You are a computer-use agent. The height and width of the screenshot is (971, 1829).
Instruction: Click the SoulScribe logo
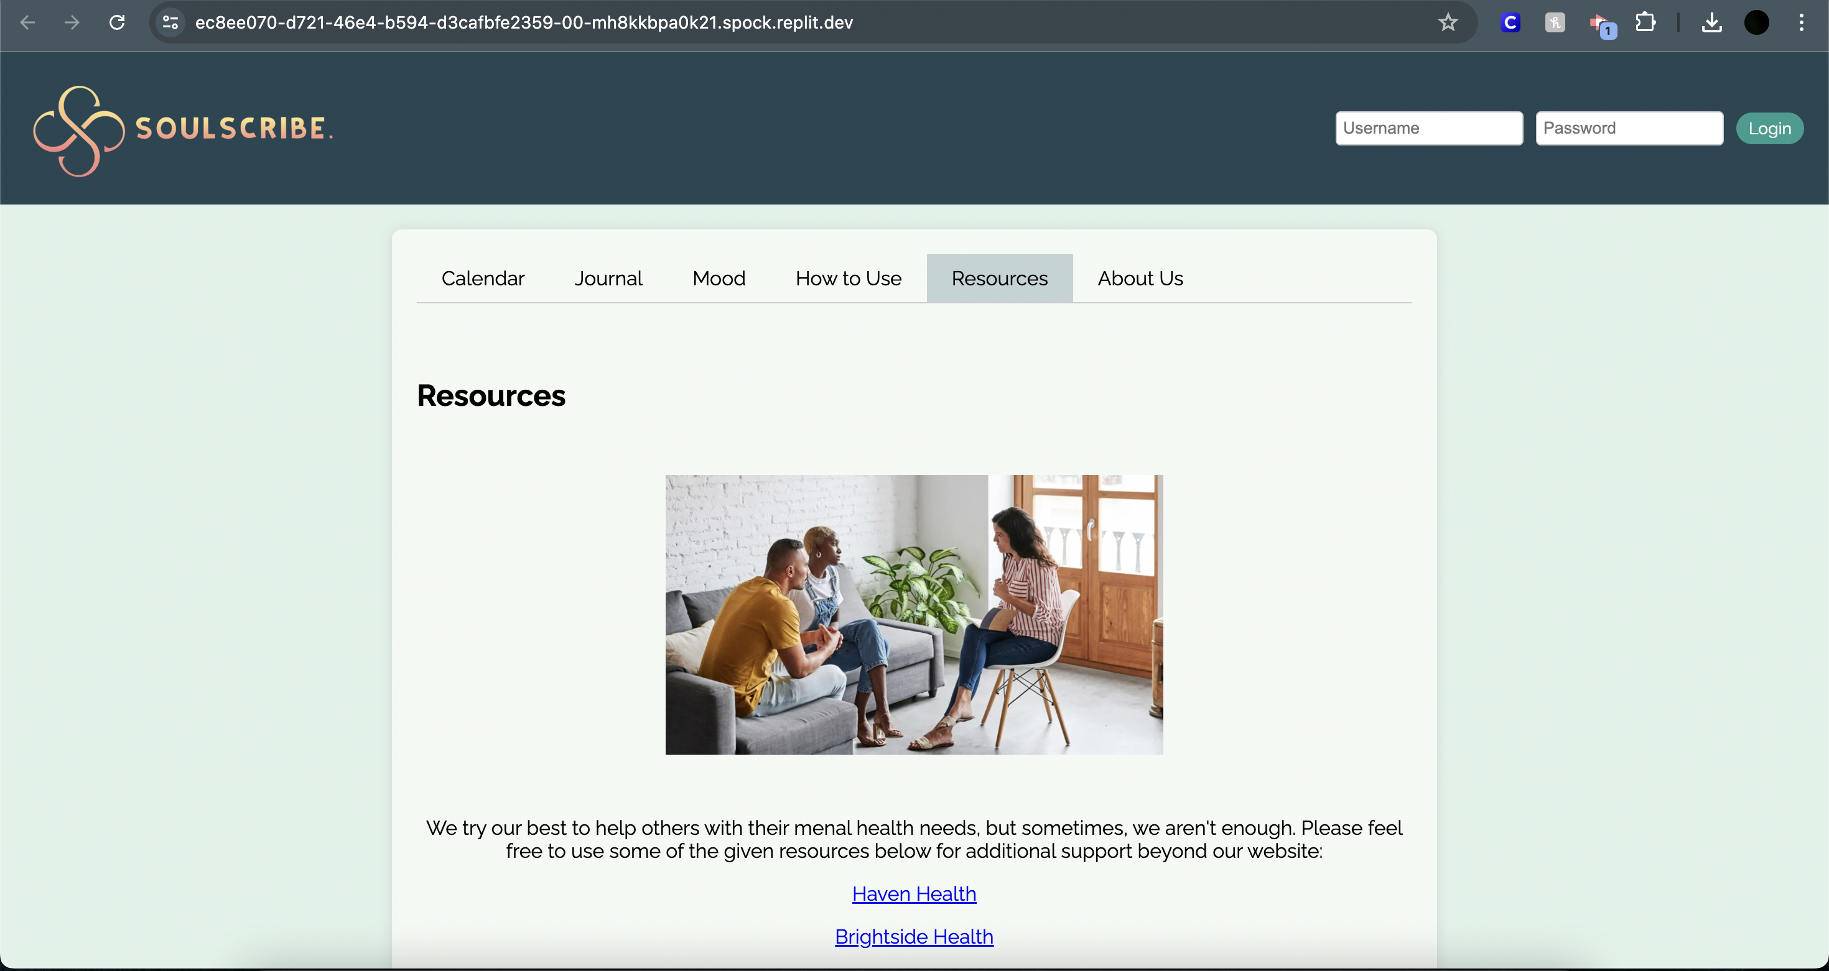183,131
